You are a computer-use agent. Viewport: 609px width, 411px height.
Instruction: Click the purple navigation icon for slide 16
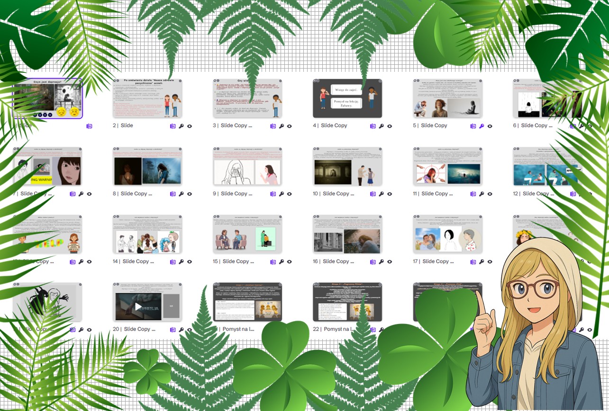click(x=373, y=262)
